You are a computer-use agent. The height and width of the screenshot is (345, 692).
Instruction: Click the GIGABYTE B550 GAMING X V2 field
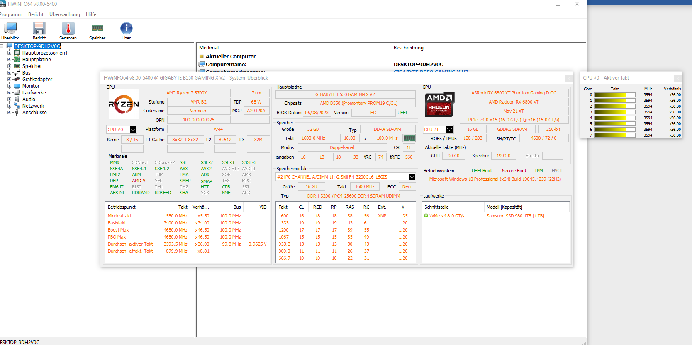point(345,94)
